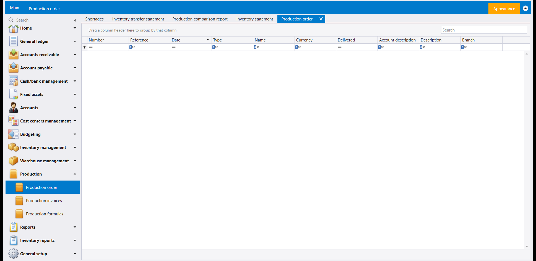Viewport: 536px width, 261px height.
Task: Click the Account payable outbox icon
Action: click(x=13, y=68)
